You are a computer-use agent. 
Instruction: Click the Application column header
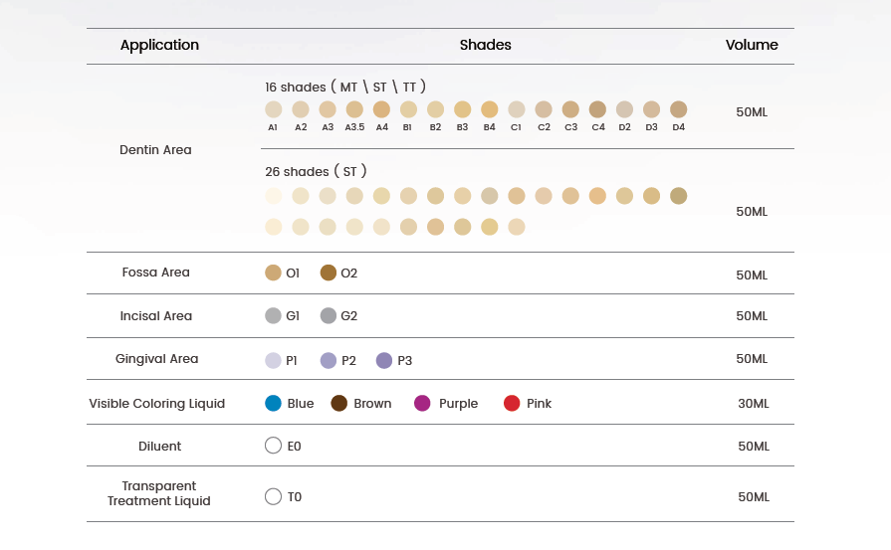pyautogui.click(x=159, y=46)
